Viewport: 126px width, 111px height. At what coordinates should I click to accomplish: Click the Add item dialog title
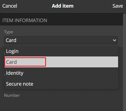point(63,6)
